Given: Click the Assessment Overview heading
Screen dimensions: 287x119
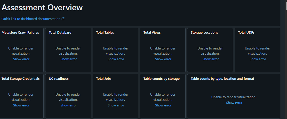Looking at the screenshot, I should tap(42, 8).
